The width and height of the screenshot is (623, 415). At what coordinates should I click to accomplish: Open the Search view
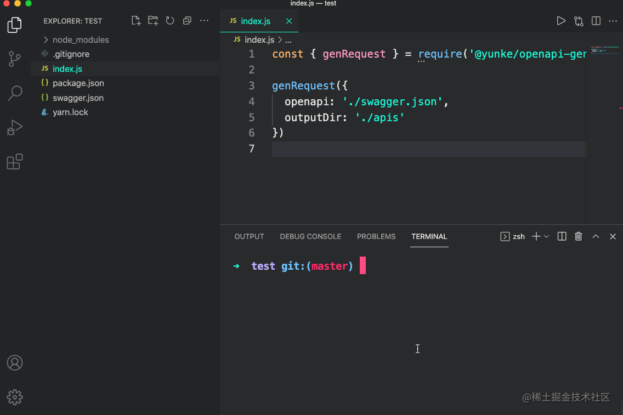15,93
